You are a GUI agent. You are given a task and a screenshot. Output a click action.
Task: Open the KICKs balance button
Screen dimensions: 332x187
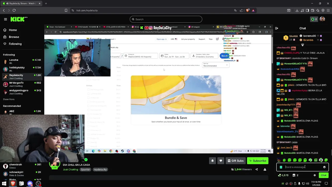[x=314, y=19]
